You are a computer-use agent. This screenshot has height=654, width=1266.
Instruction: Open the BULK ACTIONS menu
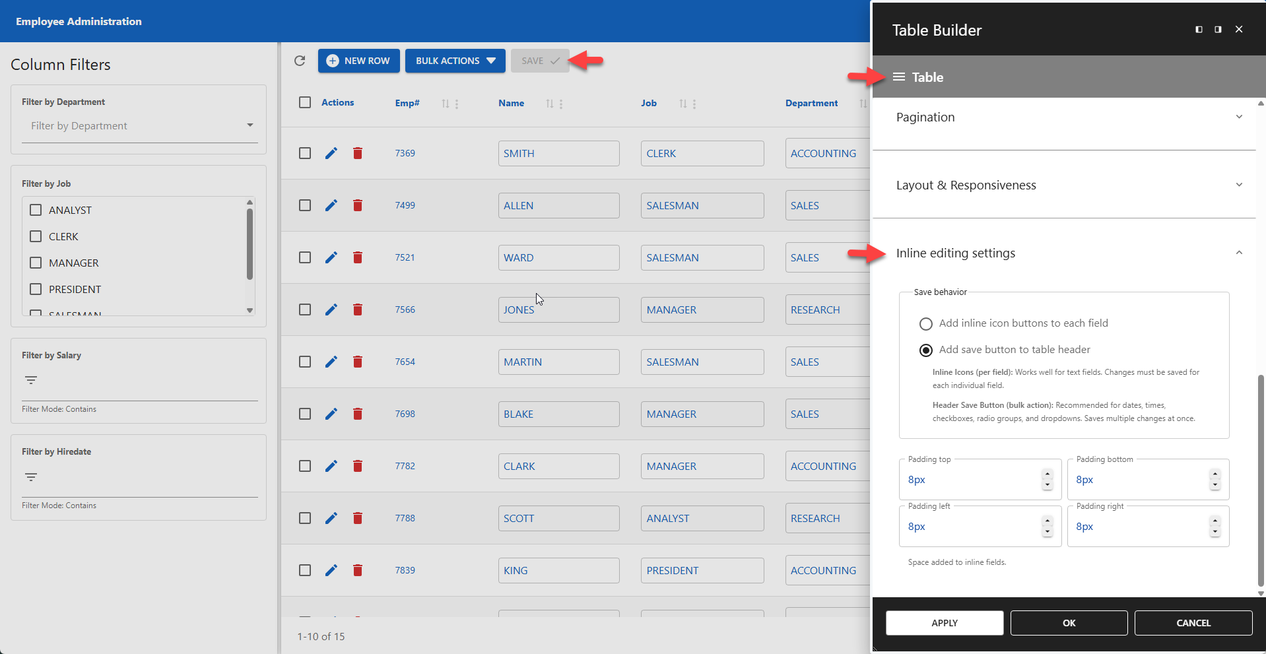[x=455, y=60]
